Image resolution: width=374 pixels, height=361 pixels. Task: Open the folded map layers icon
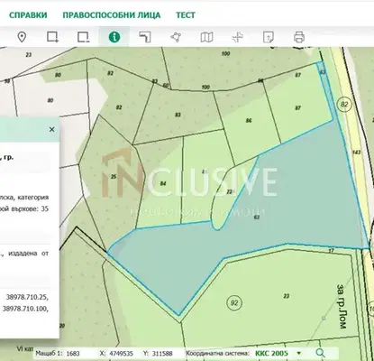point(206,37)
